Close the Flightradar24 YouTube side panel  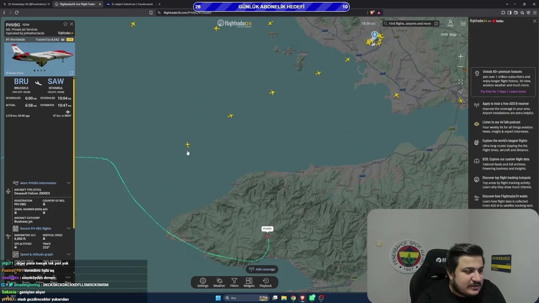tap(535, 21)
